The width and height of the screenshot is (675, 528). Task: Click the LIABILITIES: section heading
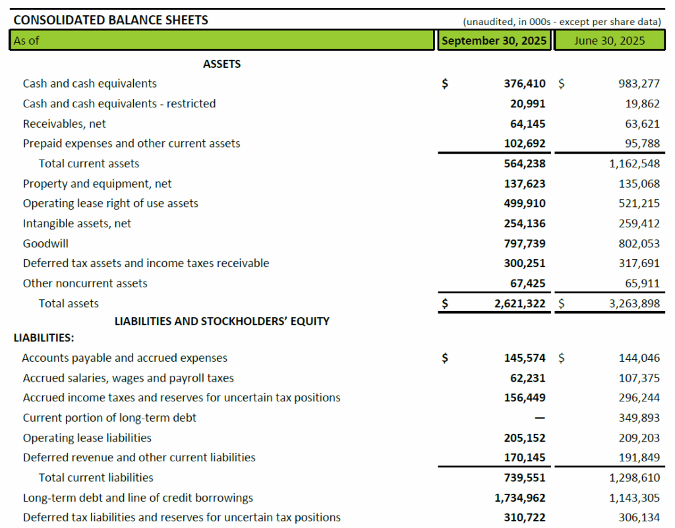coord(44,338)
